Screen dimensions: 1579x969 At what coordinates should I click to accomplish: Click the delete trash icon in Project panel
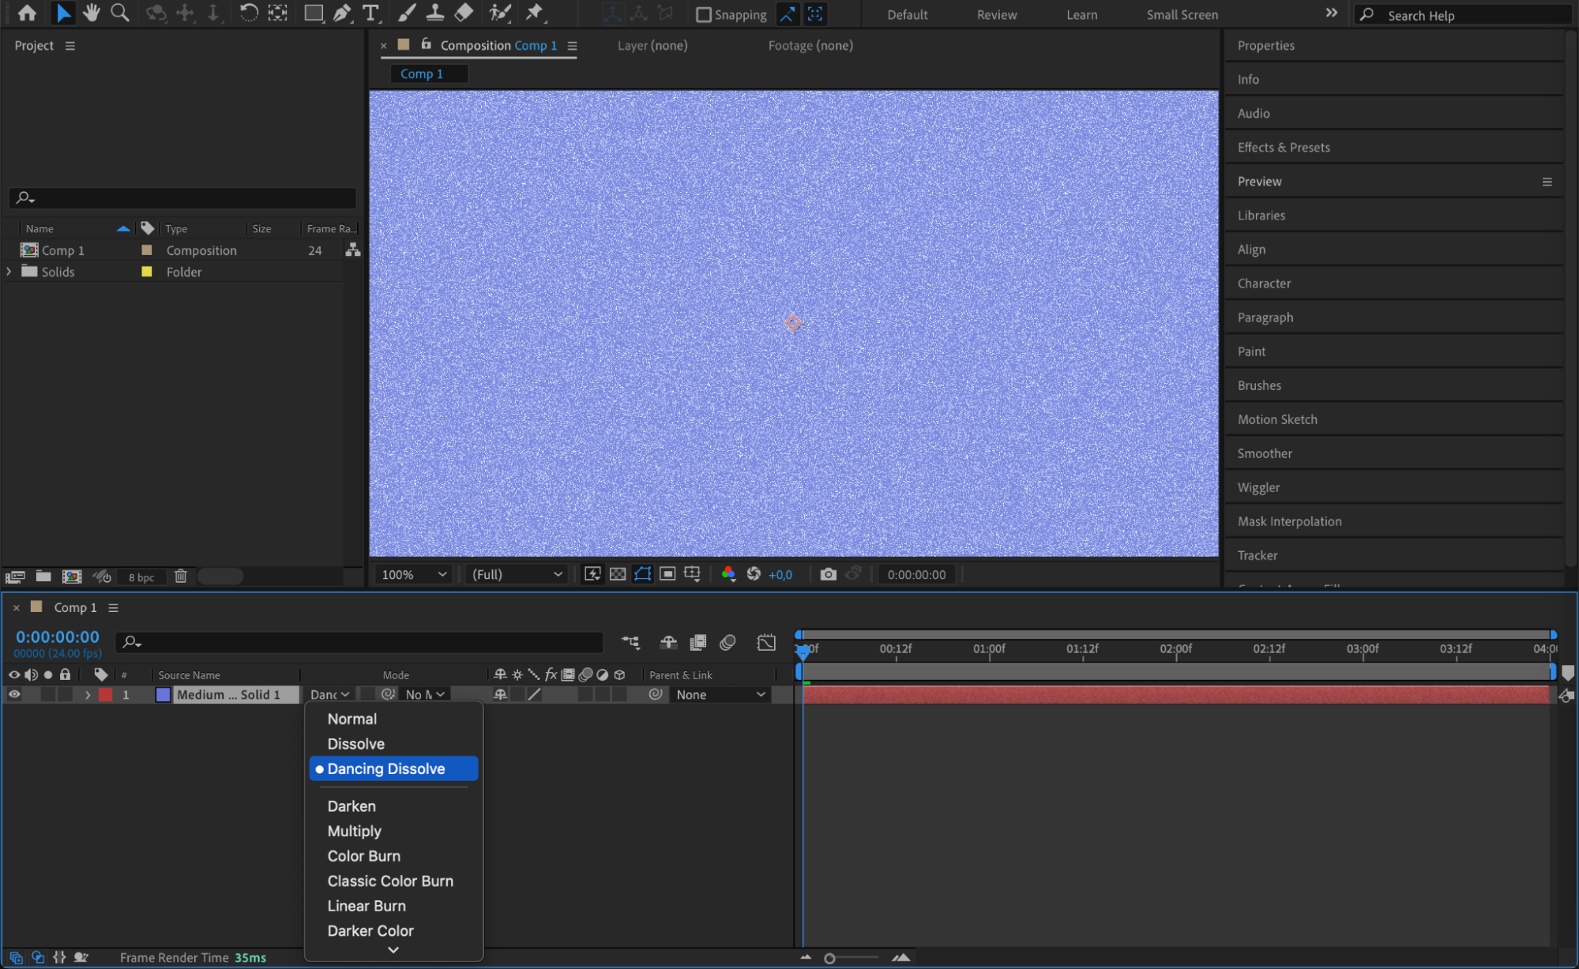(x=181, y=577)
